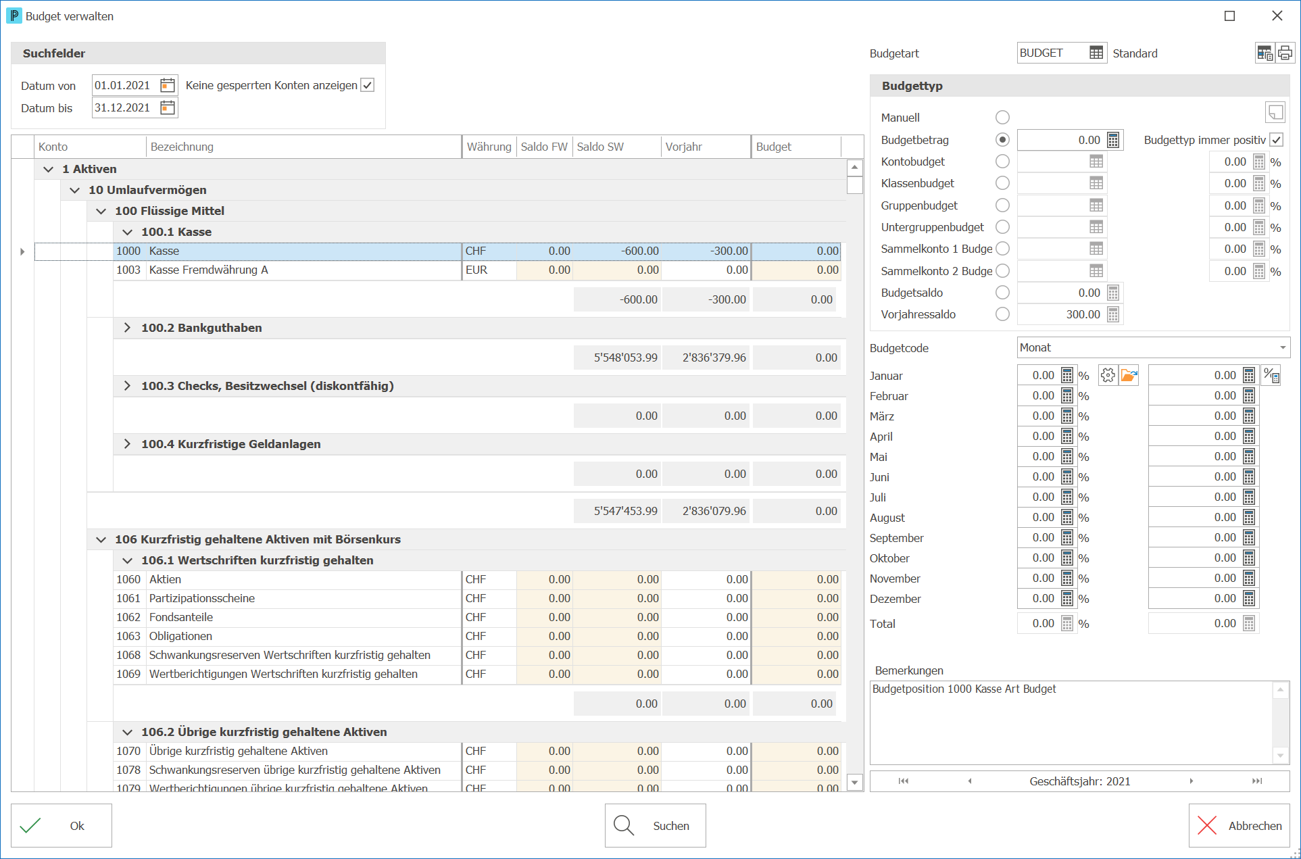Click the open-folder icon beside Januar
The width and height of the screenshot is (1301, 859).
click(1129, 375)
